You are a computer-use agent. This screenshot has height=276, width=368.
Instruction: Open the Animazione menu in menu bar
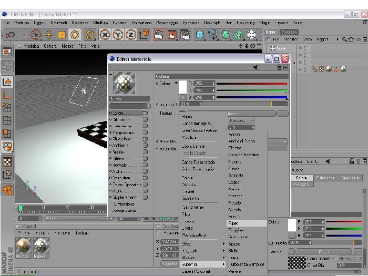pos(141,23)
